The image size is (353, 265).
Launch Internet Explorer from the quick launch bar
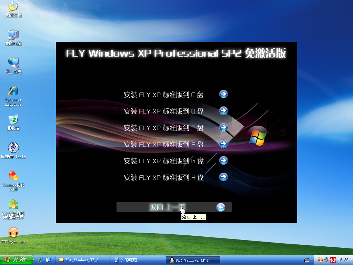[x=41, y=260]
